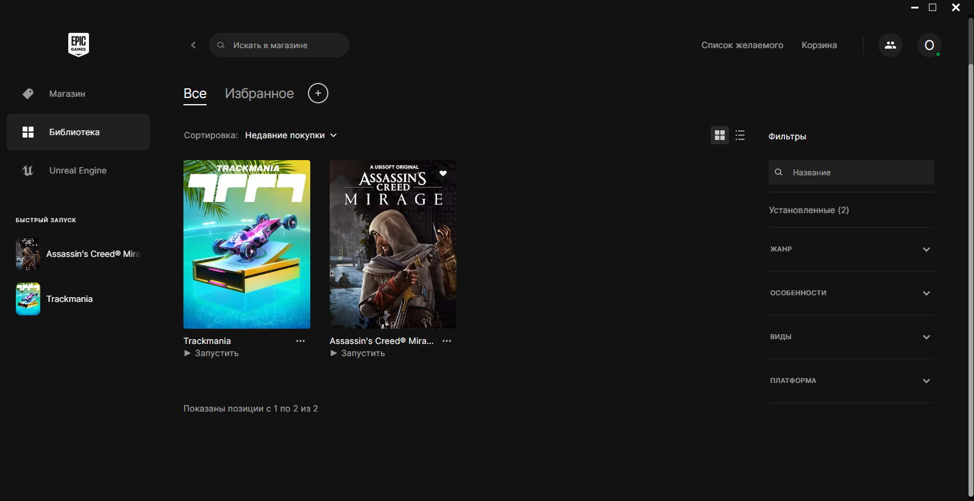Open Trackmania three-dot options menu

(x=300, y=341)
